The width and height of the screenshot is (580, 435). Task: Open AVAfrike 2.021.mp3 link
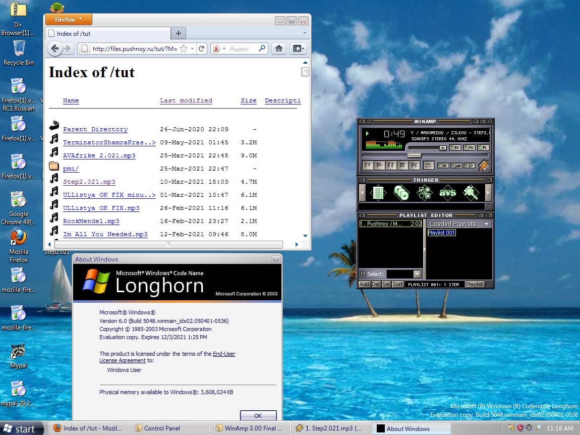99,155
